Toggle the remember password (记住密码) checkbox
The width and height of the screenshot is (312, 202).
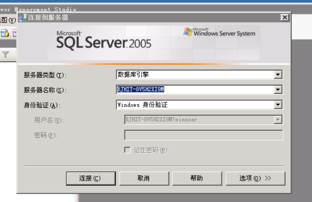(x=127, y=150)
